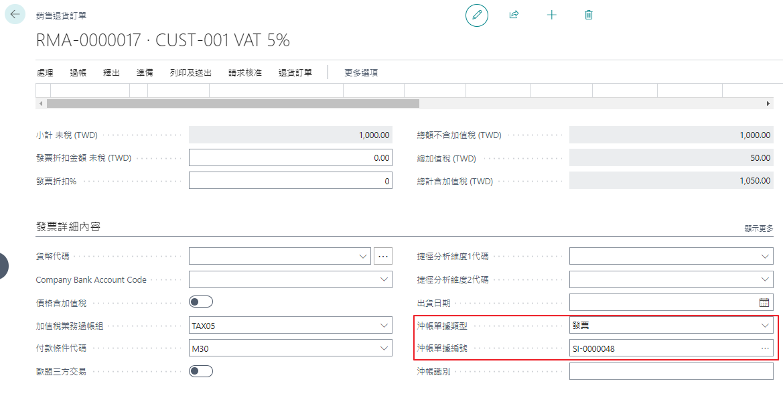Expand 捷徑分析維度1代碼 dropdown
The image size is (783, 396).
tap(765, 256)
